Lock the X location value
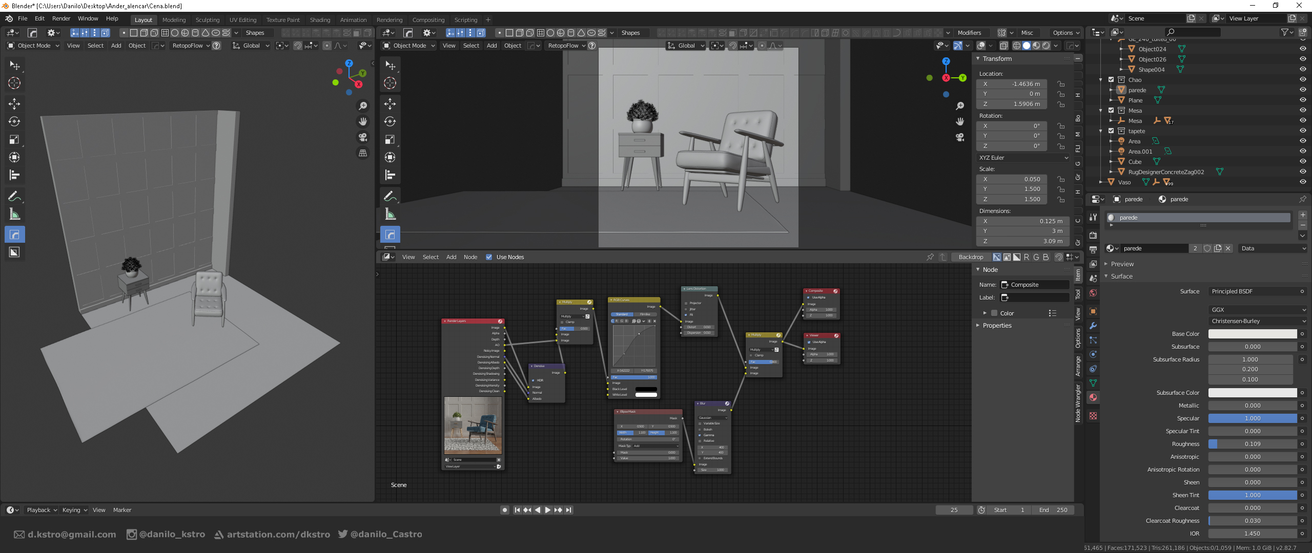Image resolution: width=1312 pixels, height=553 pixels. click(x=1061, y=83)
